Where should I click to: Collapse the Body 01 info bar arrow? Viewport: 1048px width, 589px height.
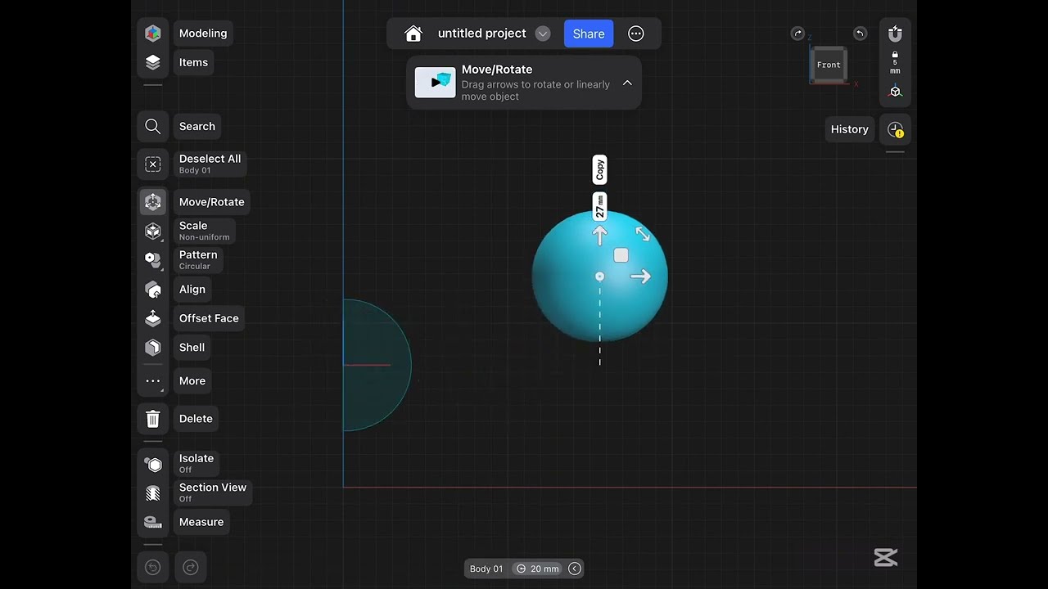point(575,569)
